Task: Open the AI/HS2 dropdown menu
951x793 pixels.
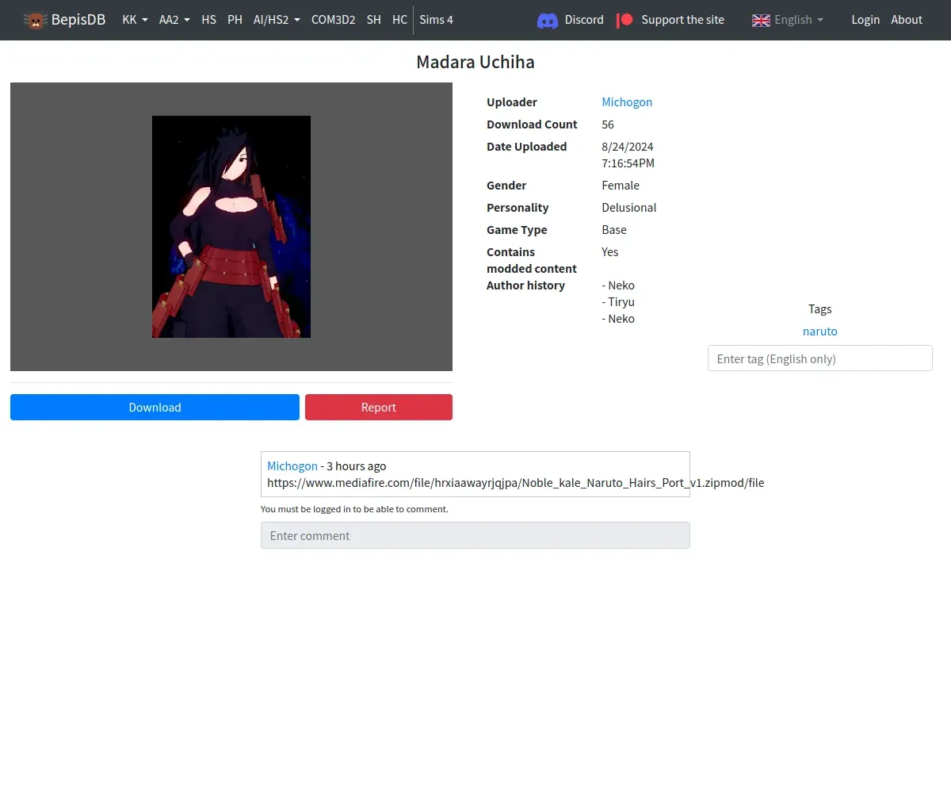Action: click(277, 20)
